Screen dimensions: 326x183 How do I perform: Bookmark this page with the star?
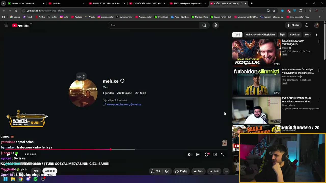tap(274, 11)
